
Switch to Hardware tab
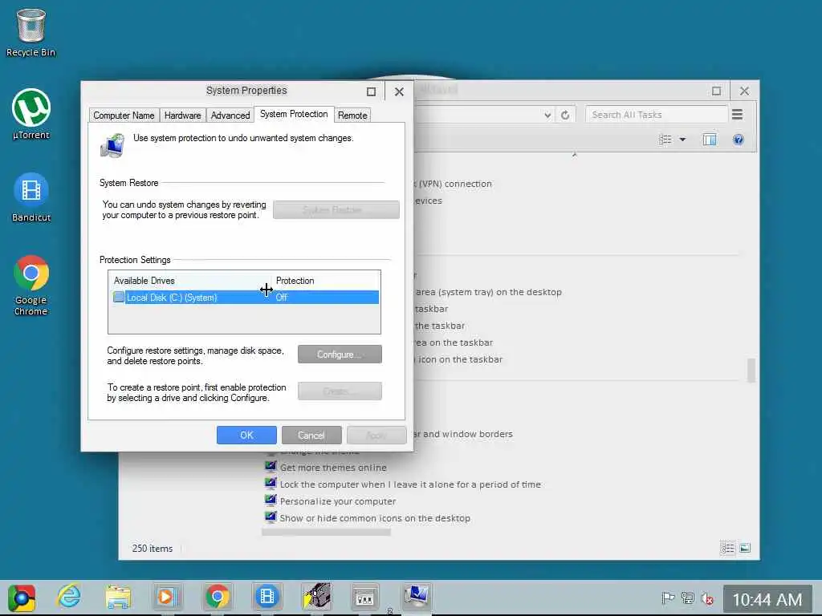(x=182, y=115)
